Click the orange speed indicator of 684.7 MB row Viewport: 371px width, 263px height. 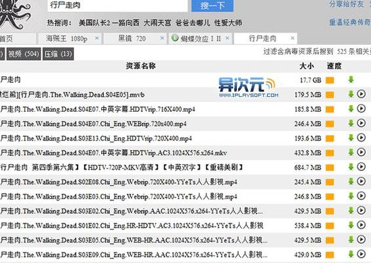[330, 168]
